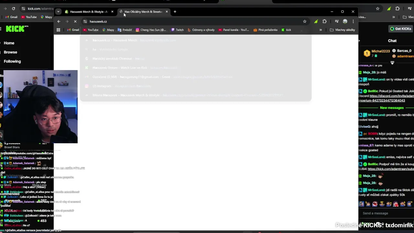Image resolution: width=414 pixels, height=233 pixels.
Task: Click the Kick logo in background window
Action: coord(17,28)
